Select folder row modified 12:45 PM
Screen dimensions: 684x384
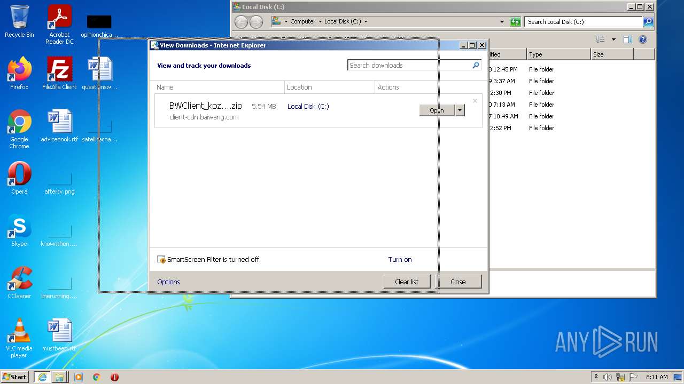tap(572, 69)
